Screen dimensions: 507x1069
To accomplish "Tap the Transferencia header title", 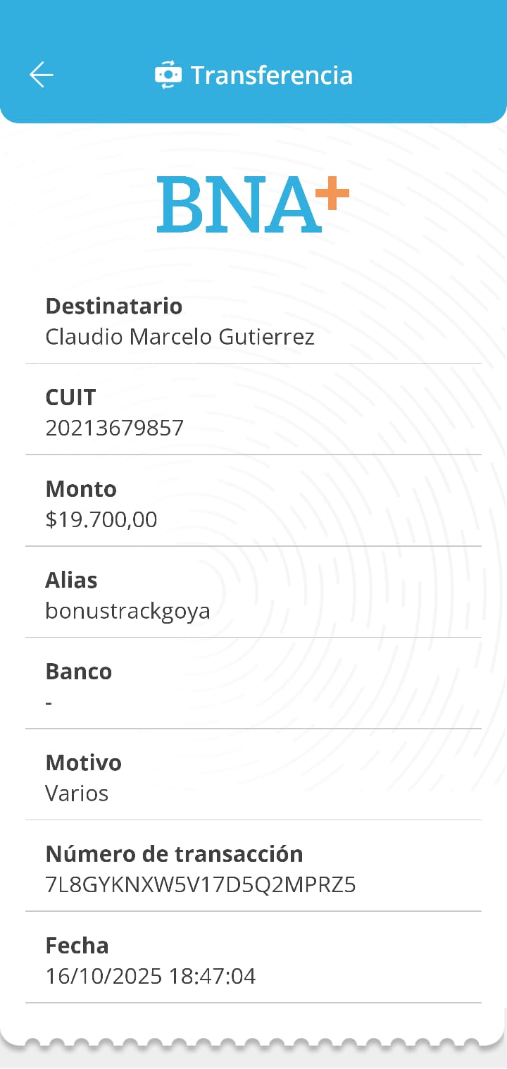I will (x=272, y=75).
